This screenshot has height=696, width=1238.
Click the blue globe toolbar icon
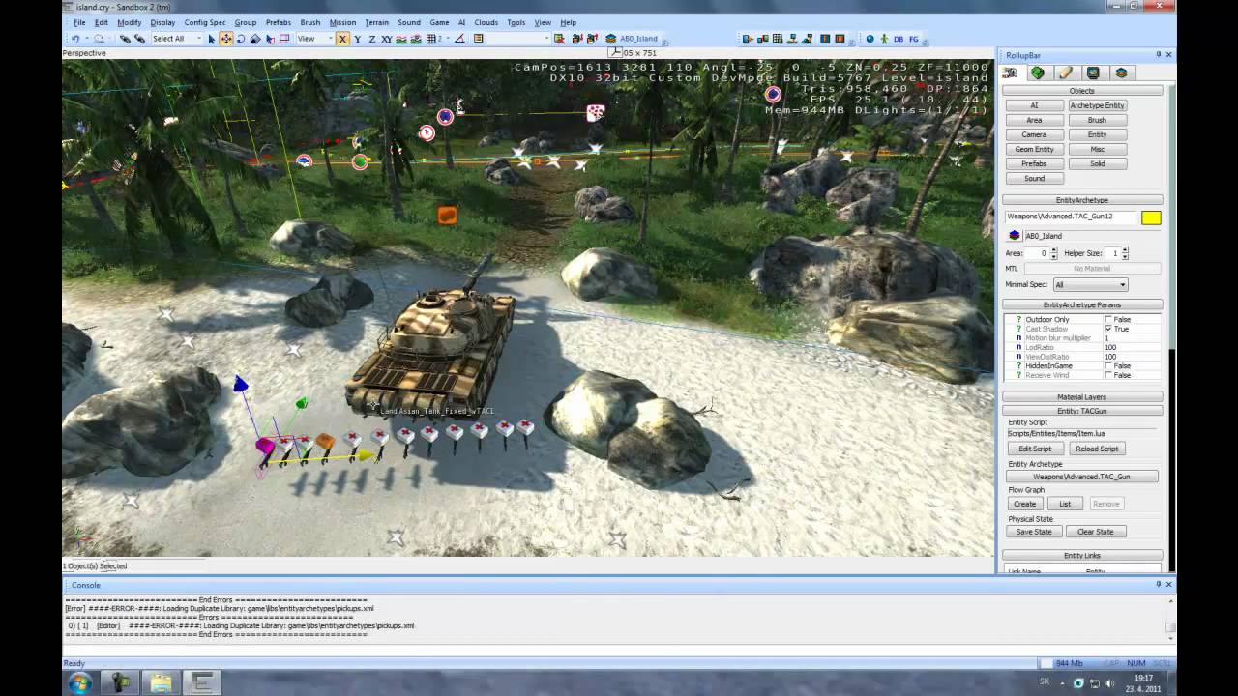coord(870,39)
